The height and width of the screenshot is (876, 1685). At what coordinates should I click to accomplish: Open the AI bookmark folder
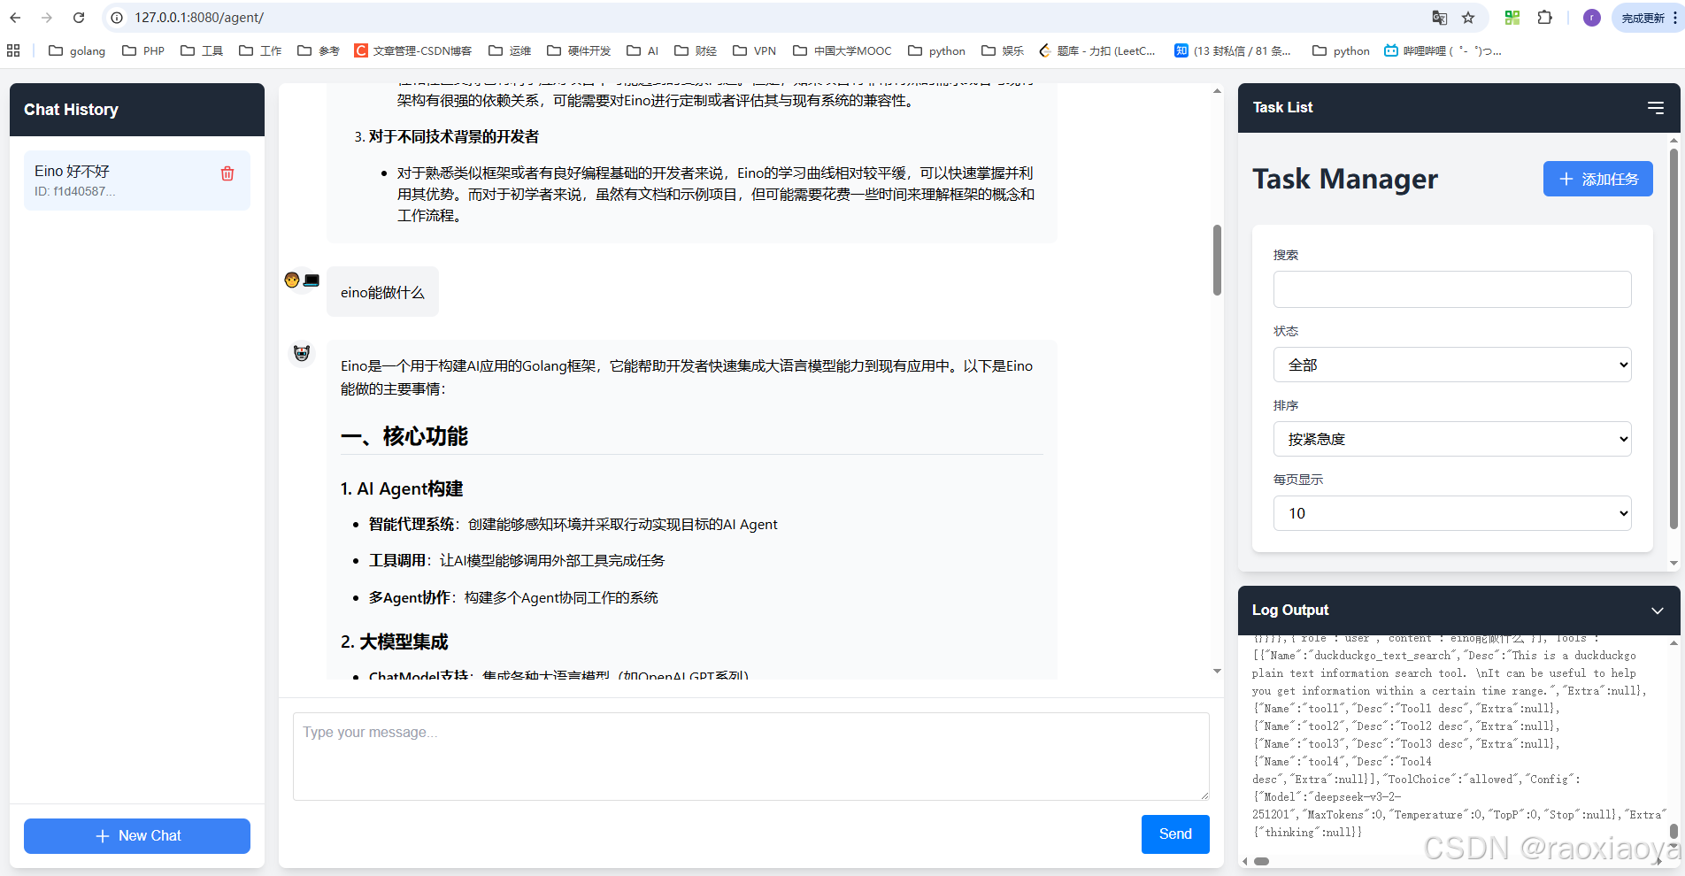(x=642, y=50)
